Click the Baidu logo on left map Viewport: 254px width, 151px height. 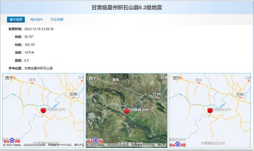click(x=12, y=141)
